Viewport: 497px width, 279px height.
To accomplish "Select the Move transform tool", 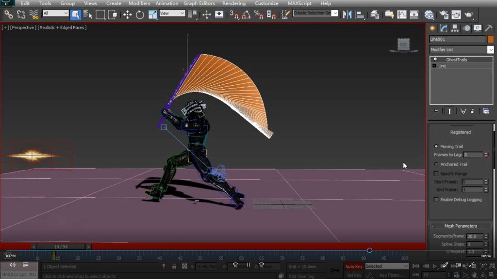I will [128, 15].
